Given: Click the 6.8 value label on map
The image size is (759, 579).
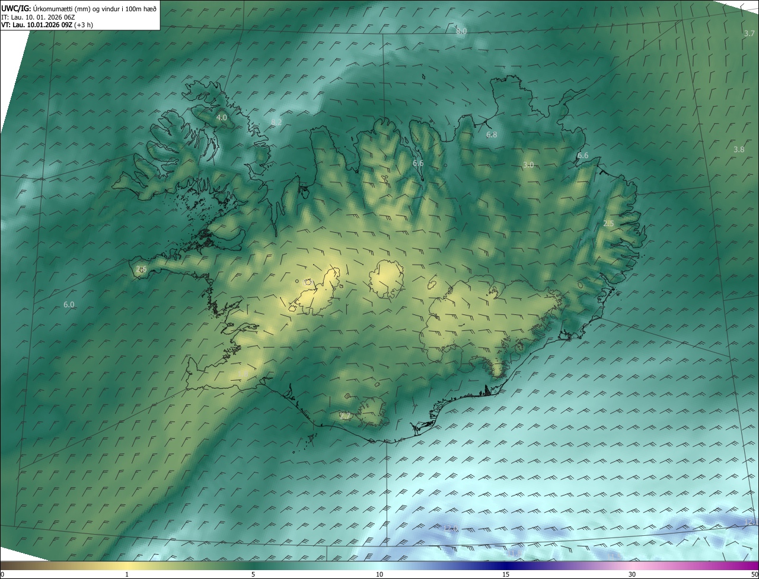Looking at the screenshot, I should pyautogui.click(x=492, y=135).
